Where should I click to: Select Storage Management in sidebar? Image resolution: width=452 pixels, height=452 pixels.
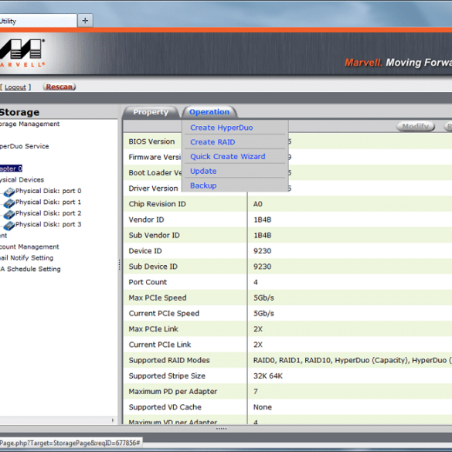[29, 124]
